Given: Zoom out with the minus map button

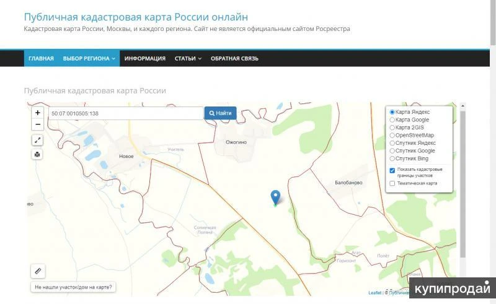Looking at the screenshot, I should 37,124.
